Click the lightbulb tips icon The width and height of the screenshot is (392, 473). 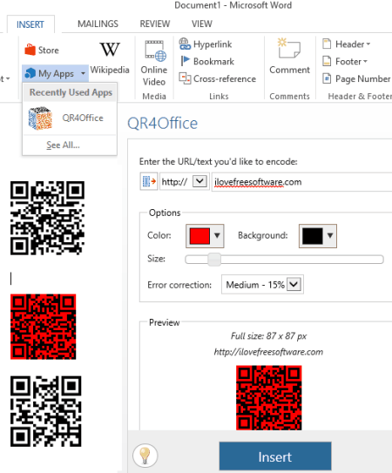click(145, 455)
